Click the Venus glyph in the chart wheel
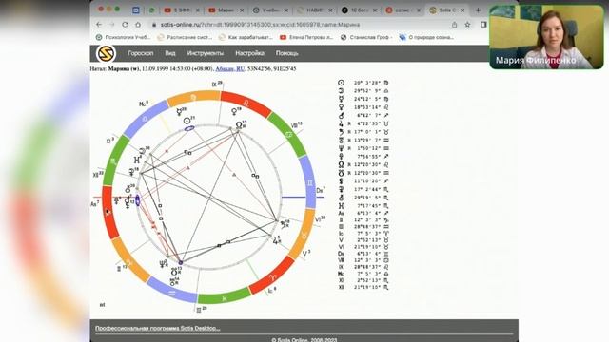The image size is (609, 342). [x=235, y=112]
